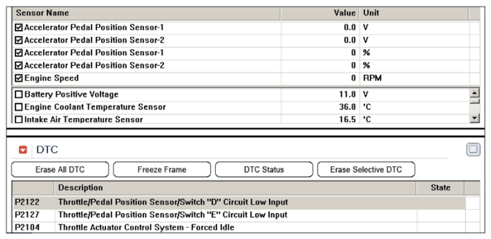Tick the Intake Air Temperature Sensor checkbox

(19, 119)
